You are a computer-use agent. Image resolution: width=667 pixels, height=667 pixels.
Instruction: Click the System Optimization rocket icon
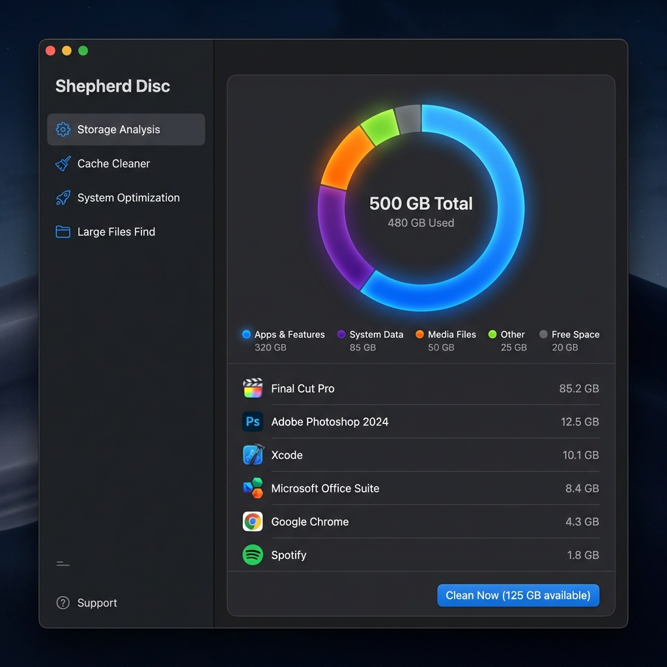[x=63, y=198]
